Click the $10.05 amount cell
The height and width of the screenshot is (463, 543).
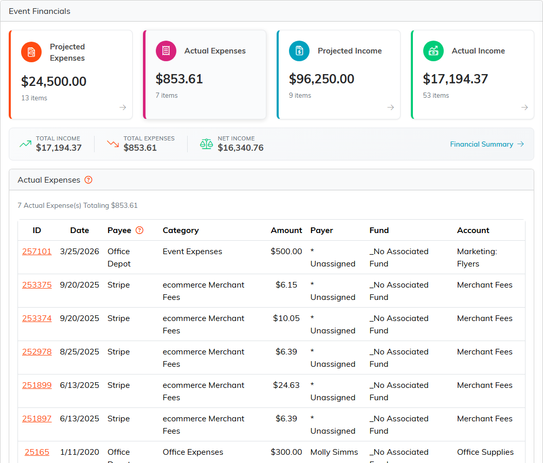coord(286,318)
